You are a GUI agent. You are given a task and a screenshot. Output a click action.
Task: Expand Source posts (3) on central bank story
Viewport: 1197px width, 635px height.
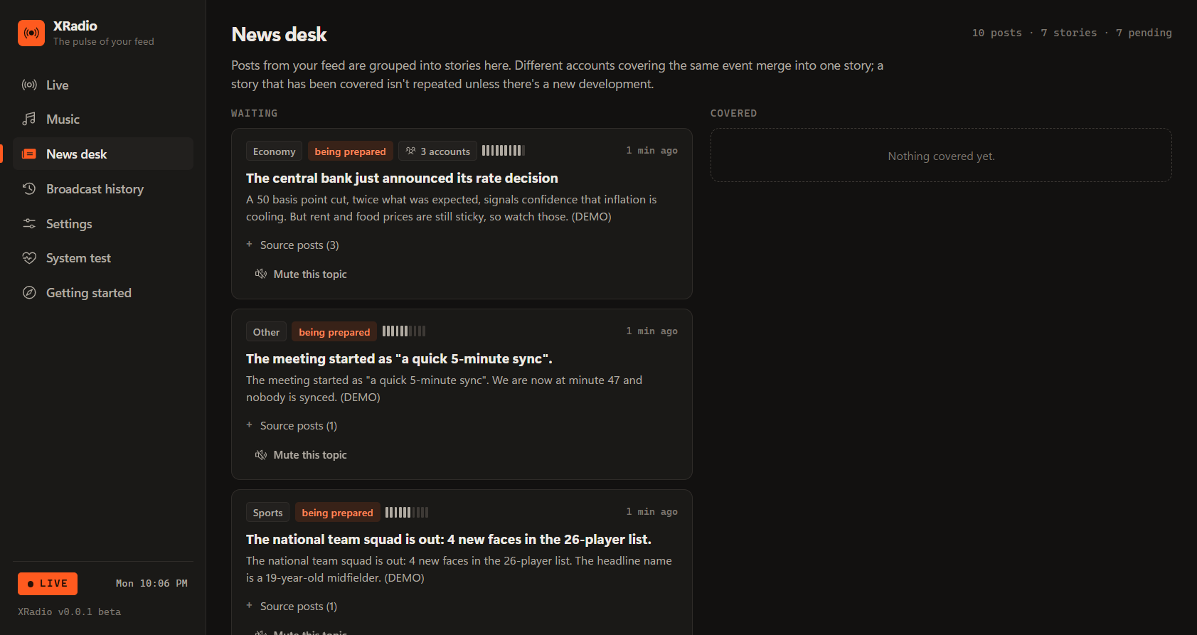(x=293, y=245)
